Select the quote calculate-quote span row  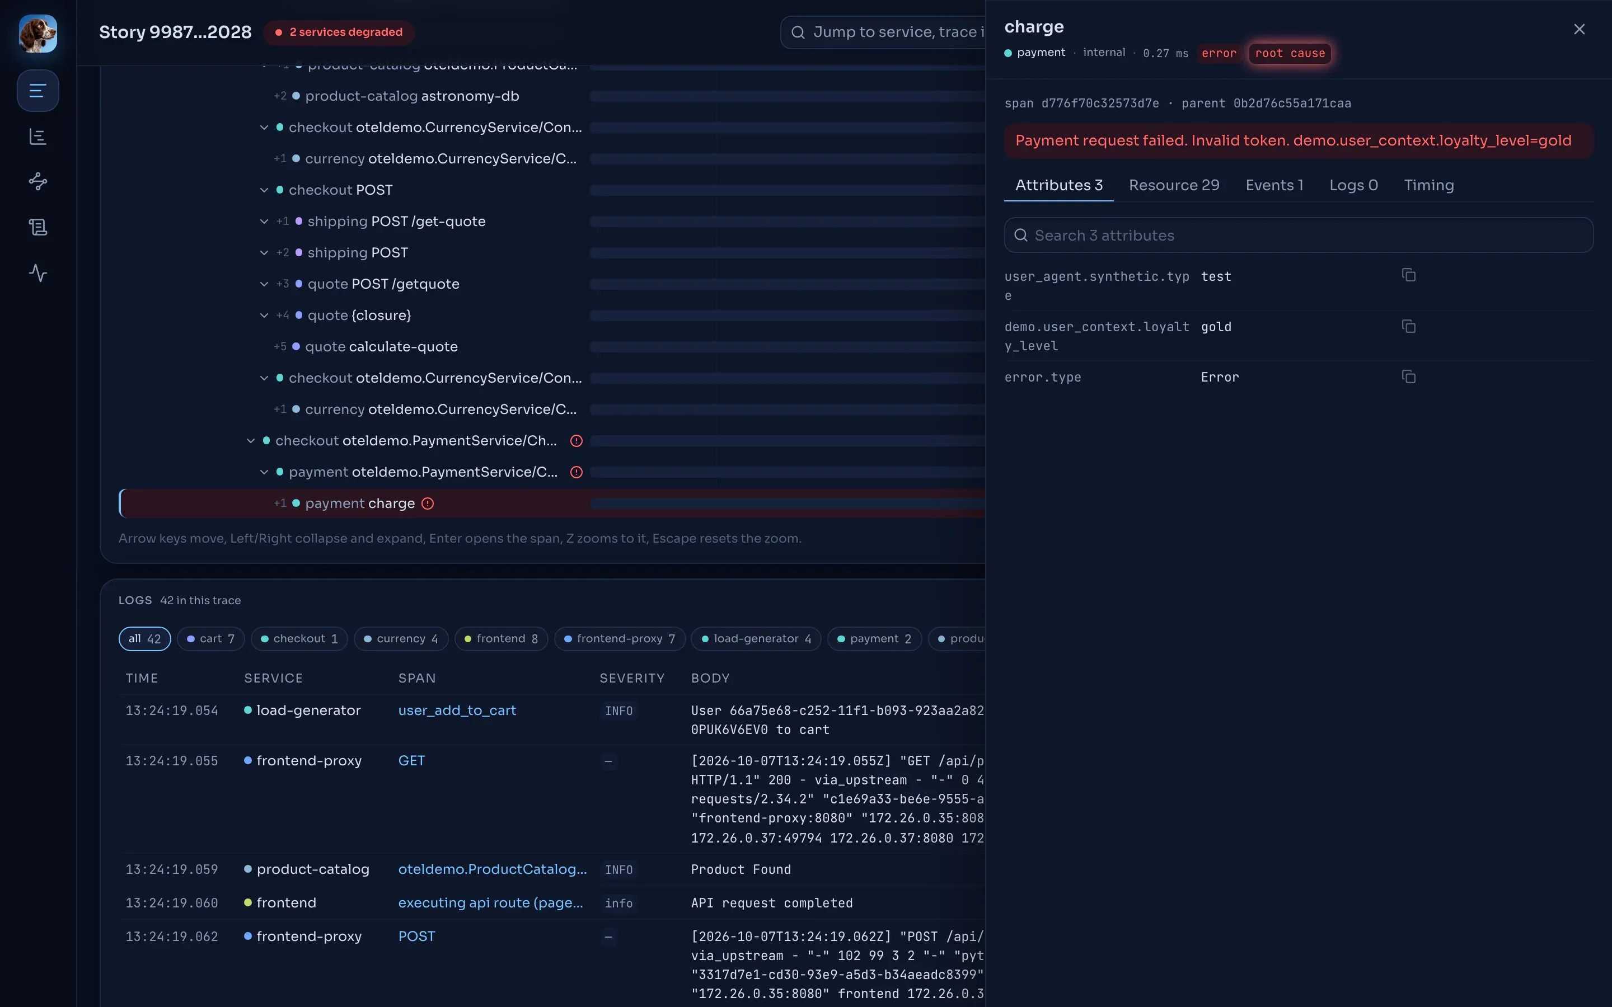(551, 347)
